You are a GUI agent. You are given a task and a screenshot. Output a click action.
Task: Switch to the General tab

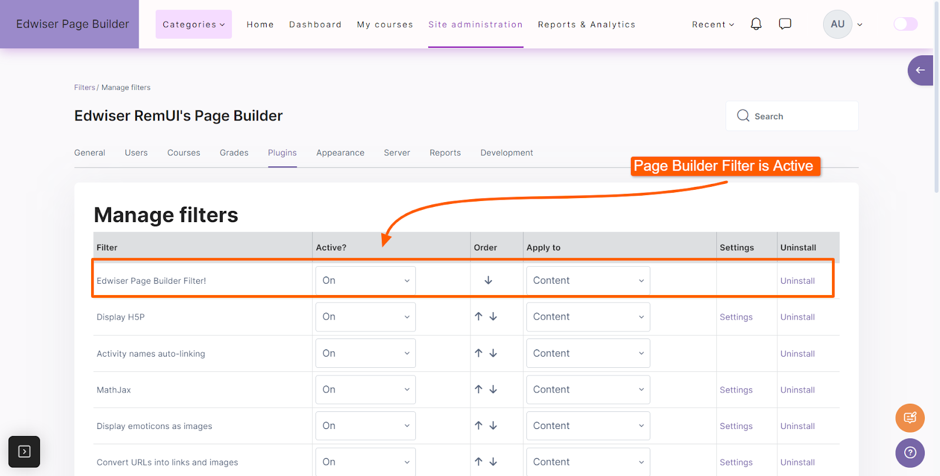click(89, 153)
